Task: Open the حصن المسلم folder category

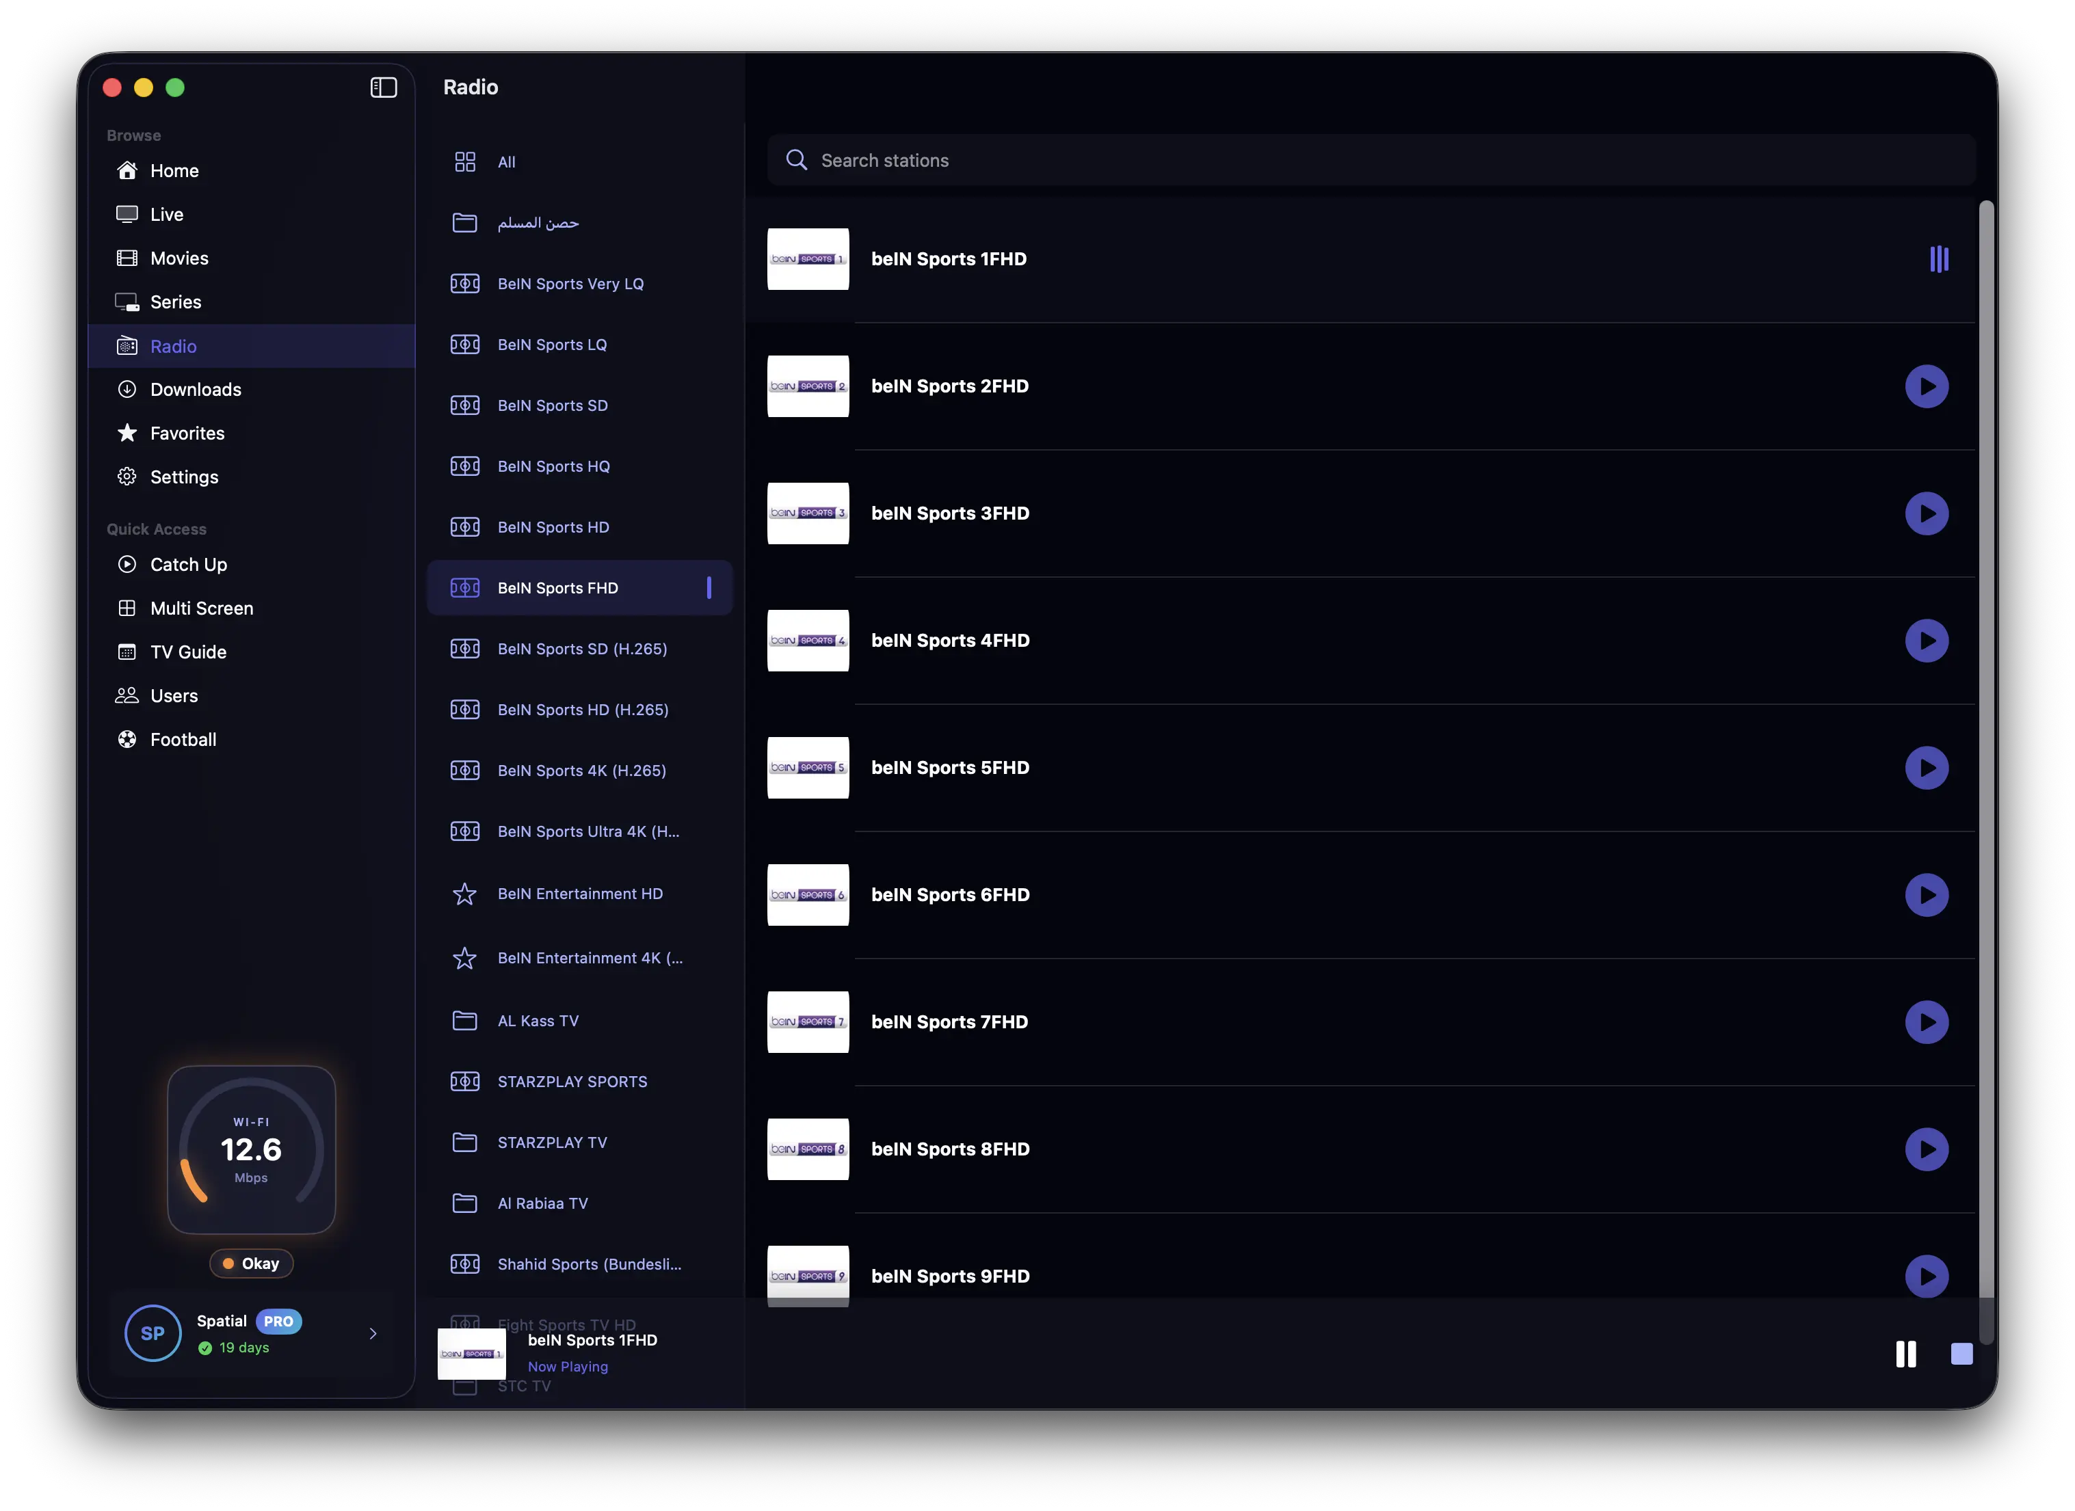Action: pyautogui.click(x=580, y=223)
